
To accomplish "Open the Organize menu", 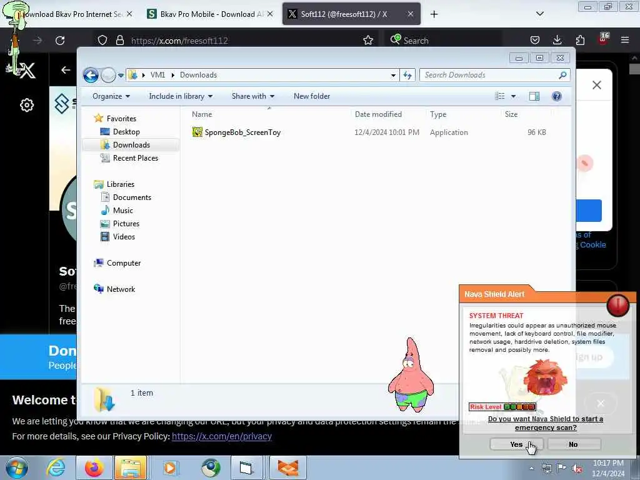I will click(111, 96).
